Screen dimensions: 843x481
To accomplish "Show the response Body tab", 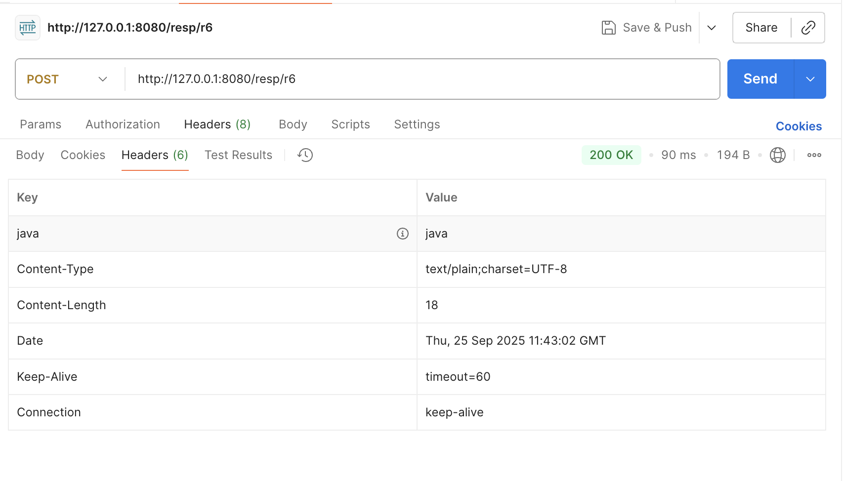I will (30, 155).
